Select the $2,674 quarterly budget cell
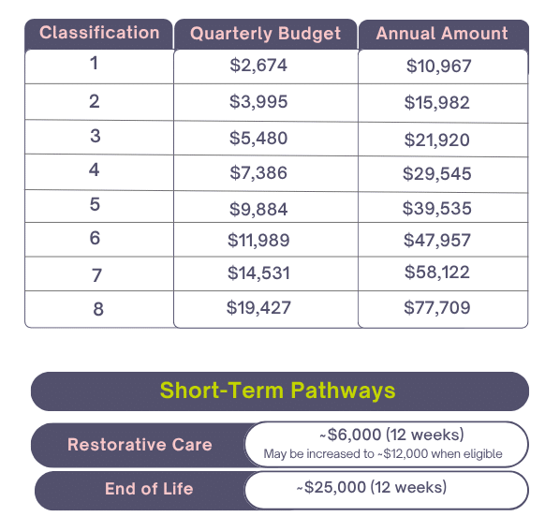Screen dimensions: 545x531 [266, 66]
